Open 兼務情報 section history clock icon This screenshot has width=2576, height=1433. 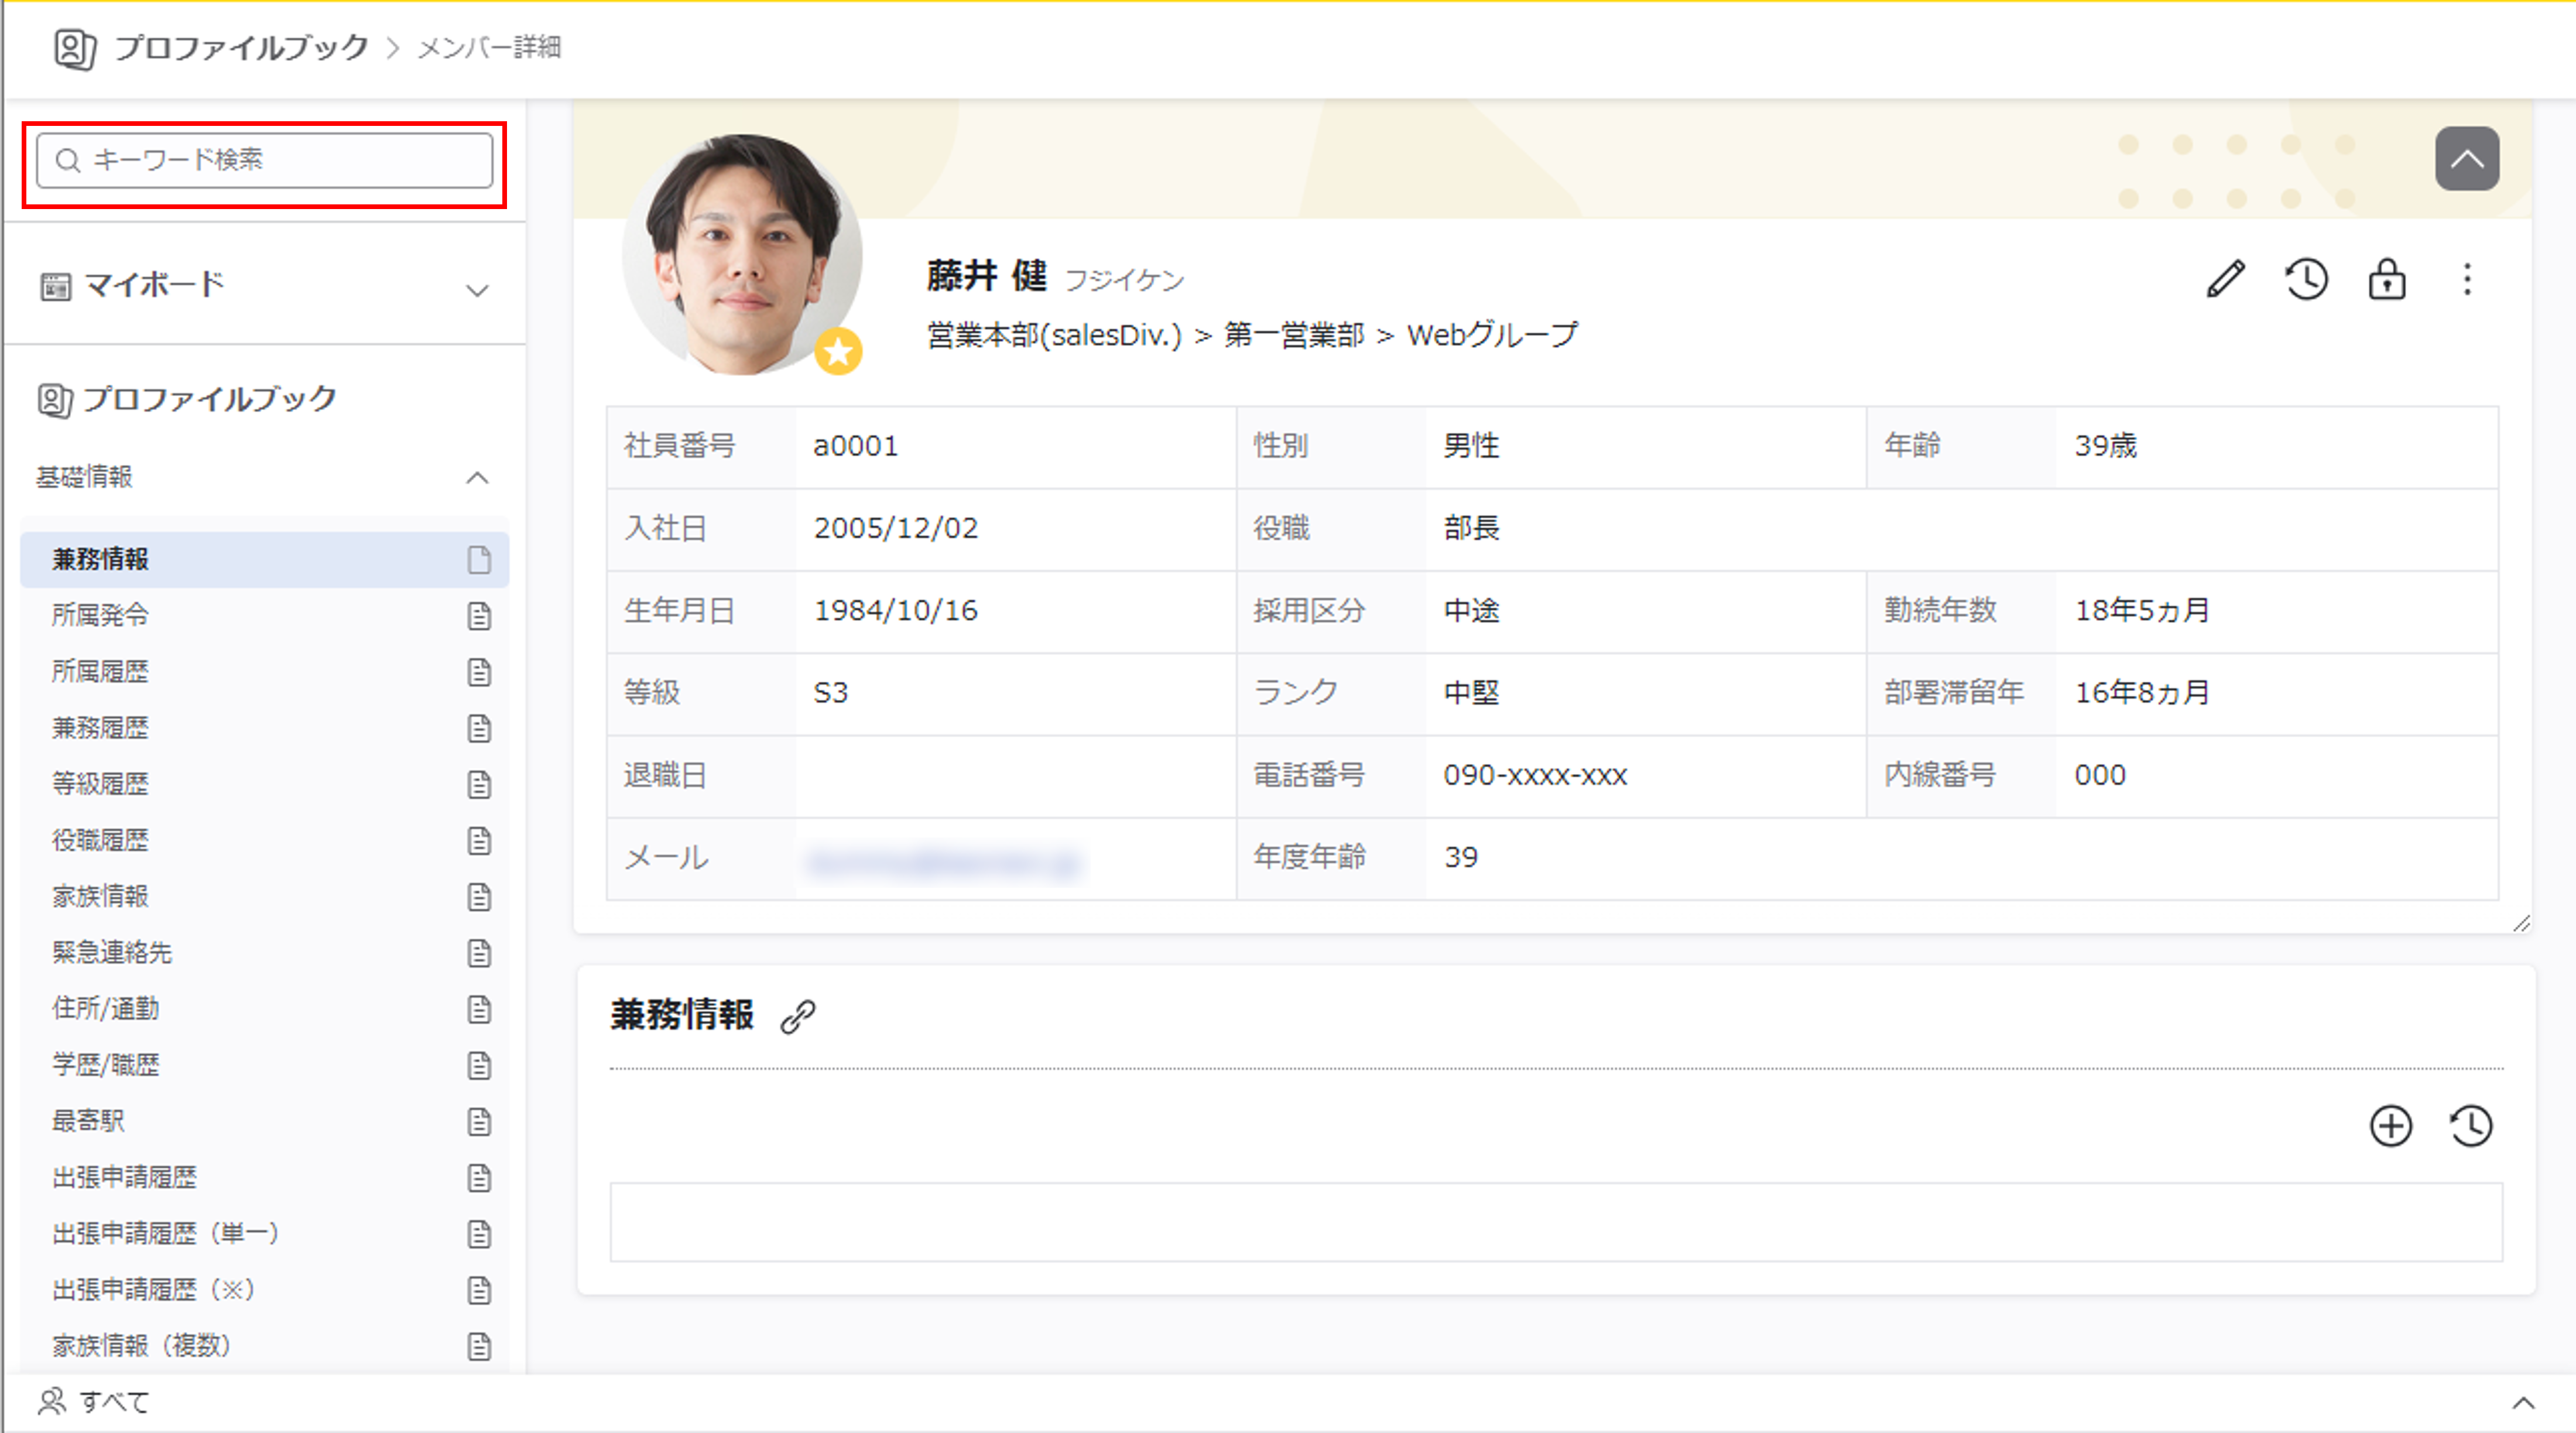[2470, 1126]
